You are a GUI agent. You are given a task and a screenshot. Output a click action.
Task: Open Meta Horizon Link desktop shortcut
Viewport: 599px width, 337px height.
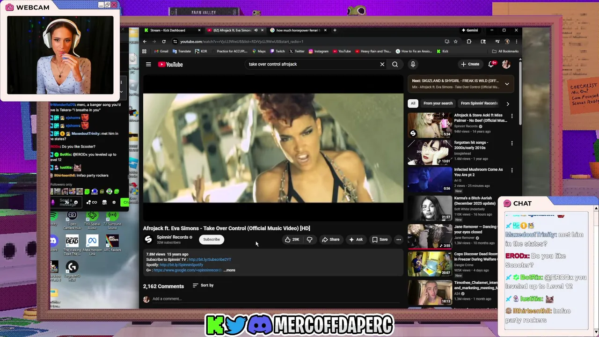[x=92, y=245]
